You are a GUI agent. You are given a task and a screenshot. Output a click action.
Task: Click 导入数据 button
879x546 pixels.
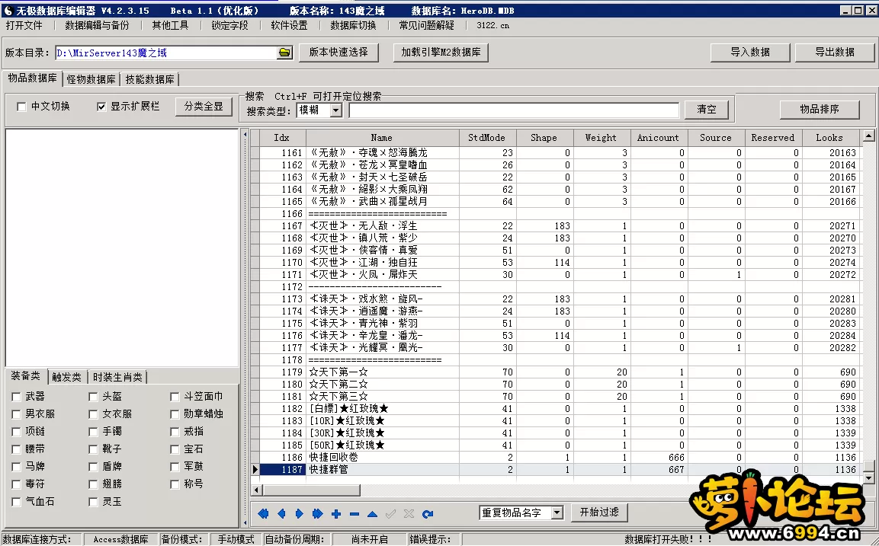click(x=750, y=52)
